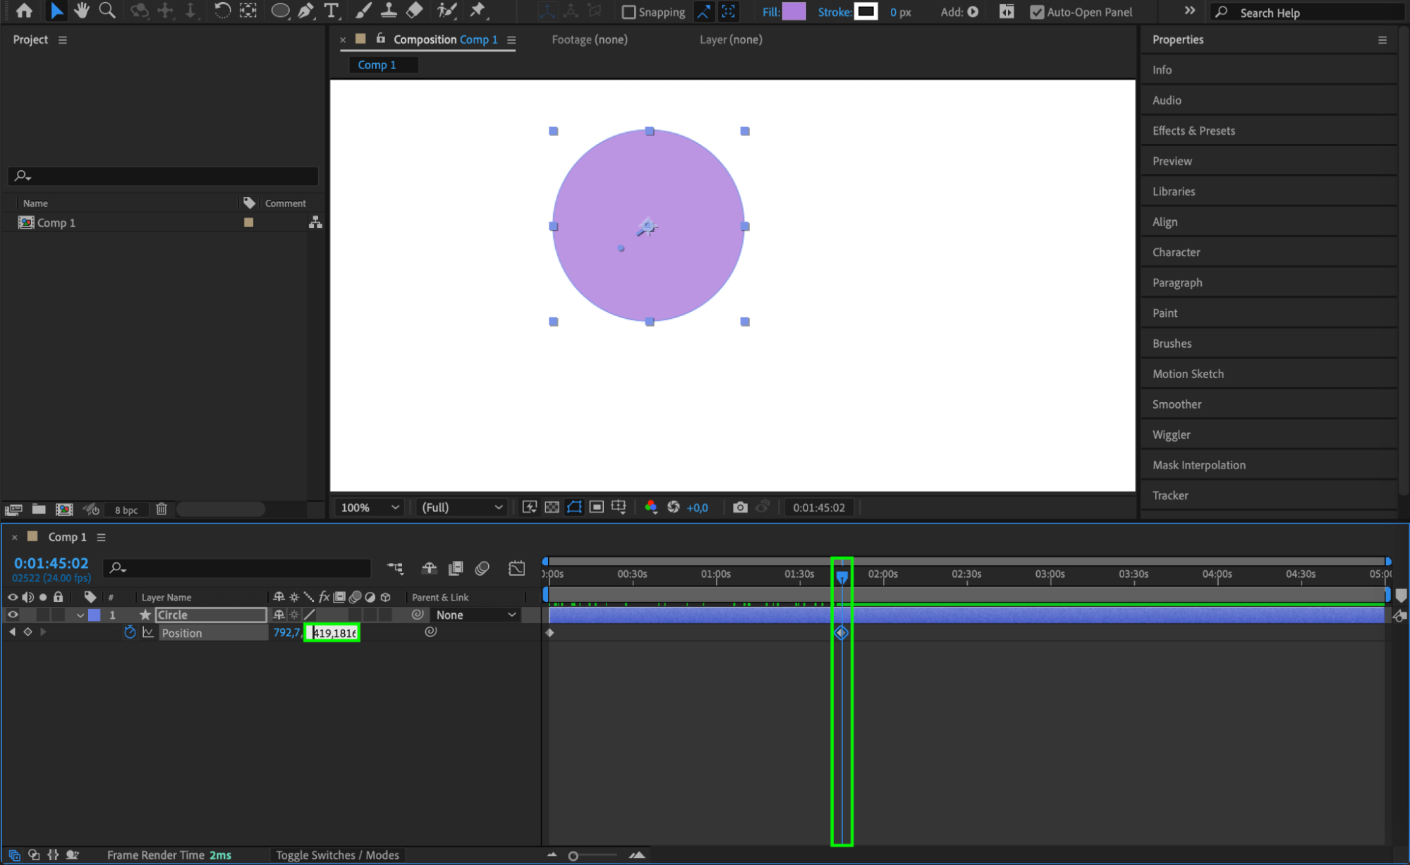
Task: Switch to Footage (none) tab
Action: pos(589,40)
